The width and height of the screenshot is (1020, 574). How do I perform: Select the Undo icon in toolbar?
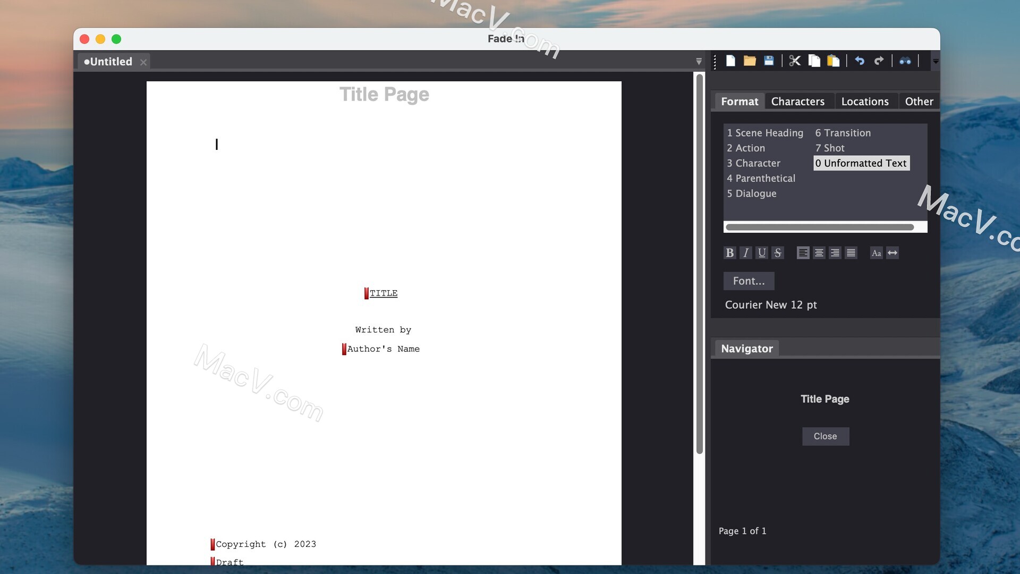859,61
